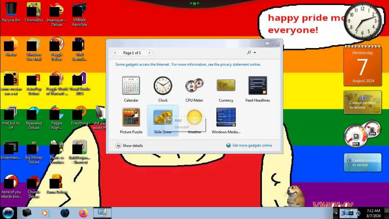This screenshot has width=389, height=219.
Task: Open Insaniquarium Deluxe desktop icon
Action: click(57, 15)
